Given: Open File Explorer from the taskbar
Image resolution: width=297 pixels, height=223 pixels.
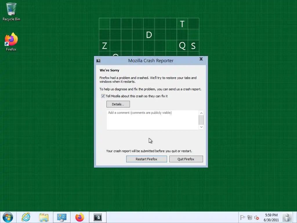Looking at the screenshot, I should (x=44, y=217).
